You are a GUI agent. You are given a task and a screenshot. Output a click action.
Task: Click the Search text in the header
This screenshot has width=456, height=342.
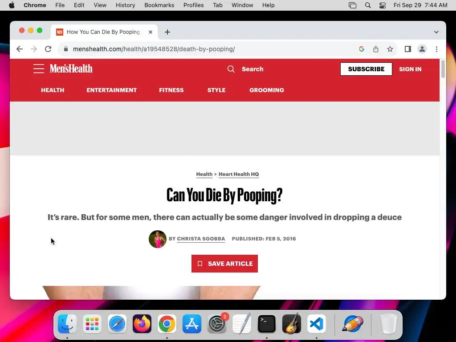(x=252, y=69)
